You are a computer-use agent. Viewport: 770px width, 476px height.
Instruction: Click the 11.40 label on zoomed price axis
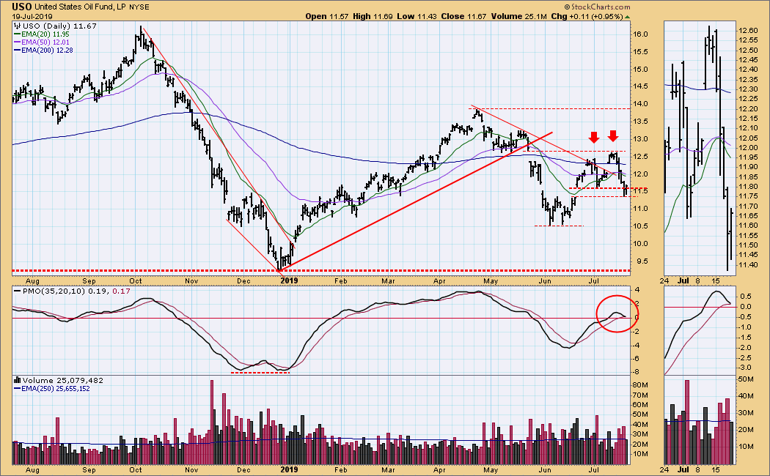pos(747,264)
